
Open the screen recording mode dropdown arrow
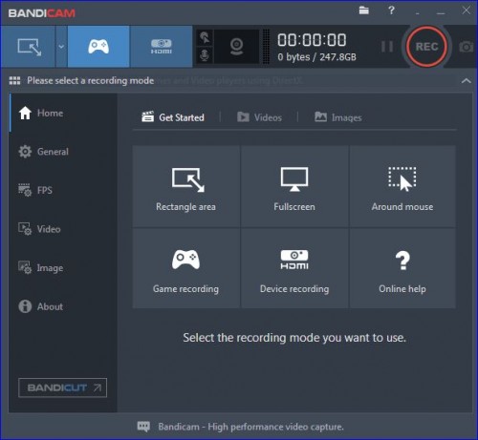(x=61, y=47)
